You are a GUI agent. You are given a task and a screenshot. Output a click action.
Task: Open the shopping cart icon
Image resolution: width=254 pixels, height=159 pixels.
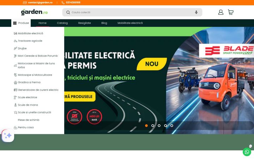pos(231,12)
